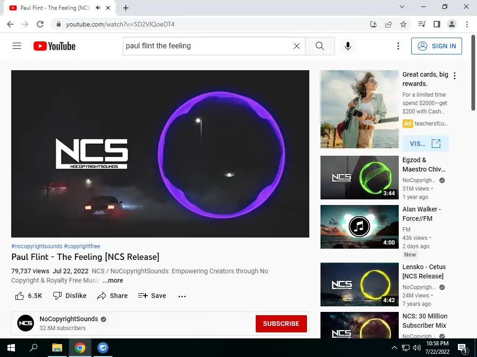
Task: Open Alan Walker Force thumbnail
Action: click(x=360, y=227)
